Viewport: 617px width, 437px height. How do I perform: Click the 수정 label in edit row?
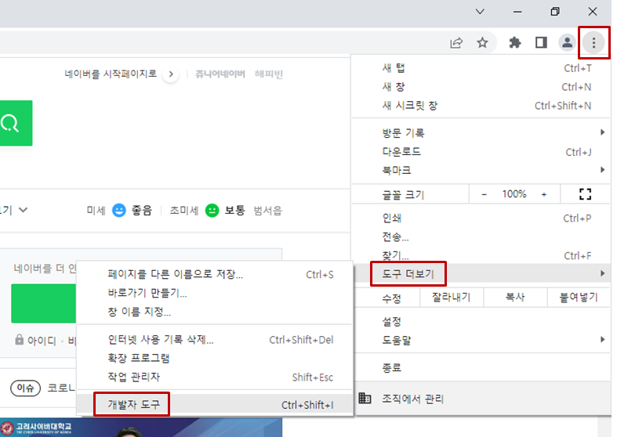click(x=391, y=298)
